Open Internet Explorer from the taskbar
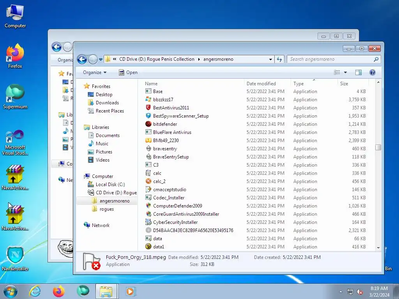This screenshot has width=399, height=299. tap(35, 291)
